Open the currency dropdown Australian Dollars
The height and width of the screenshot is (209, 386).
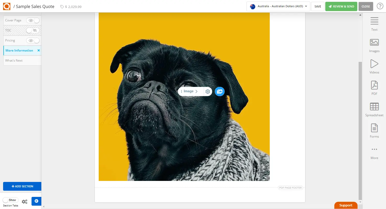[x=278, y=6]
